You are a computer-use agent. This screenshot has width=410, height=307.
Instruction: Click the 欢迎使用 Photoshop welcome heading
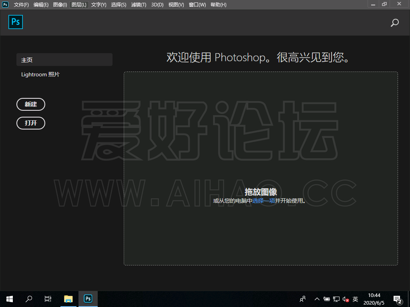tap(258, 58)
